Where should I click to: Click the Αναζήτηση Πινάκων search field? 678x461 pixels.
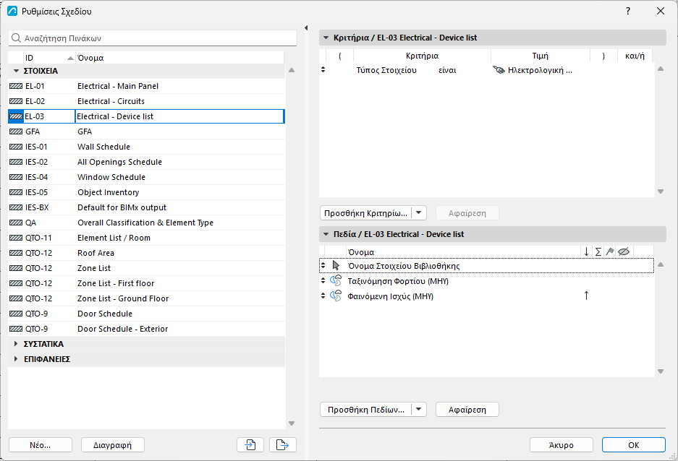153,38
